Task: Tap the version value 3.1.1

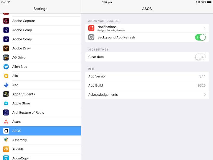Action: tap(202, 76)
